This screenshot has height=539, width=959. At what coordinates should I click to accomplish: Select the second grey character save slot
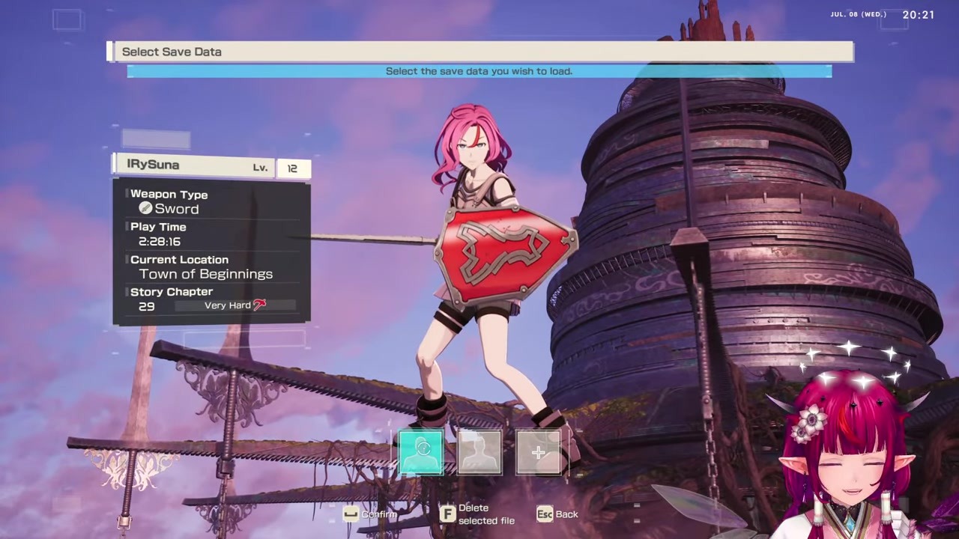coord(479,451)
